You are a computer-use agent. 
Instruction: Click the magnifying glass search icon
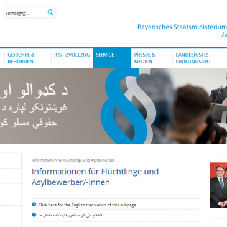click(50, 12)
